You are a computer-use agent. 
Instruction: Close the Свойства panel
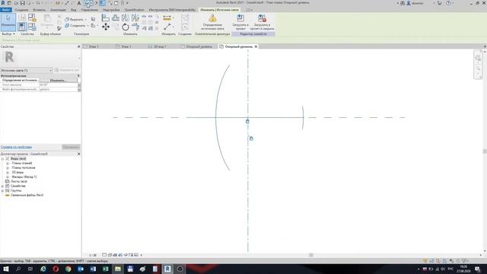click(x=78, y=46)
